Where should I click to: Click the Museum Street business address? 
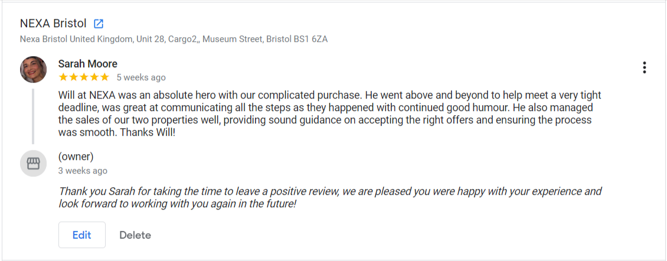pos(174,40)
